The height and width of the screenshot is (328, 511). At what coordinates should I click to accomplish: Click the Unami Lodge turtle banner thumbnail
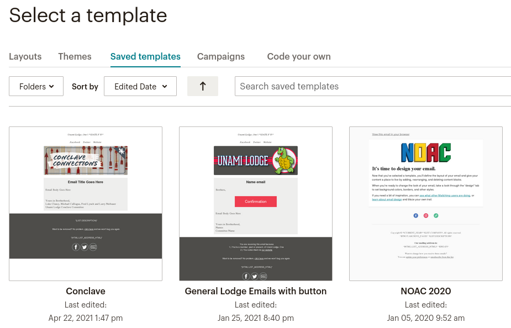pos(256,161)
